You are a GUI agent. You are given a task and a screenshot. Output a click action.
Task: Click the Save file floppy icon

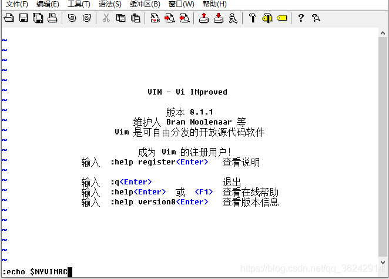[24, 18]
